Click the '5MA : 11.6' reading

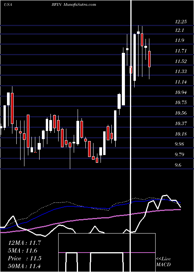(x=23, y=251)
